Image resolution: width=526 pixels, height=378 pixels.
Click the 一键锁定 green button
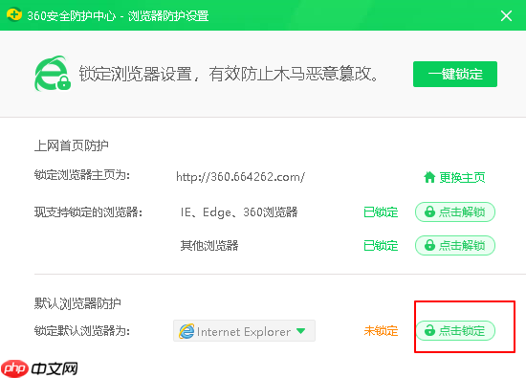[x=455, y=74]
